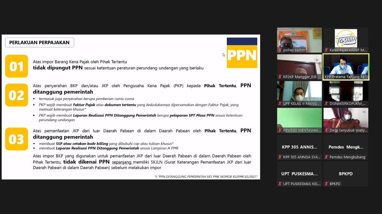
Task: Click the yellow 03 number badge
Action: pyautogui.click(x=16, y=139)
